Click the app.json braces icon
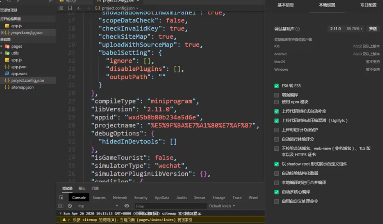383x224 pixels. click(x=7, y=67)
